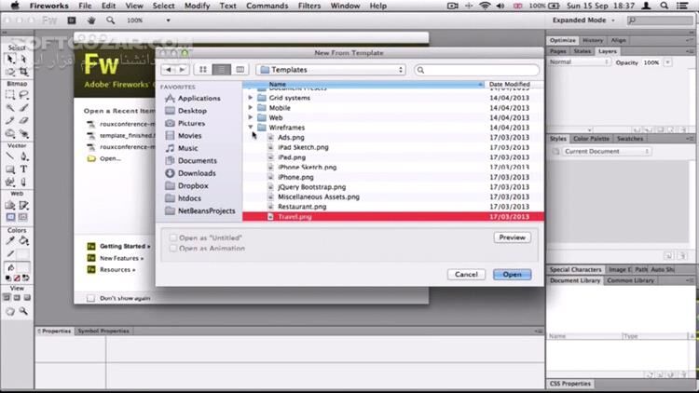Tick the Don't show again checkbox
The height and width of the screenshot is (393, 699).
pyautogui.click(x=90, y=298)
